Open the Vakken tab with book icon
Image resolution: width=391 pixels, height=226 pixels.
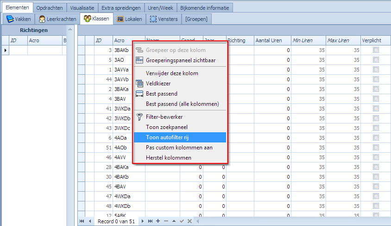[19, 19]
